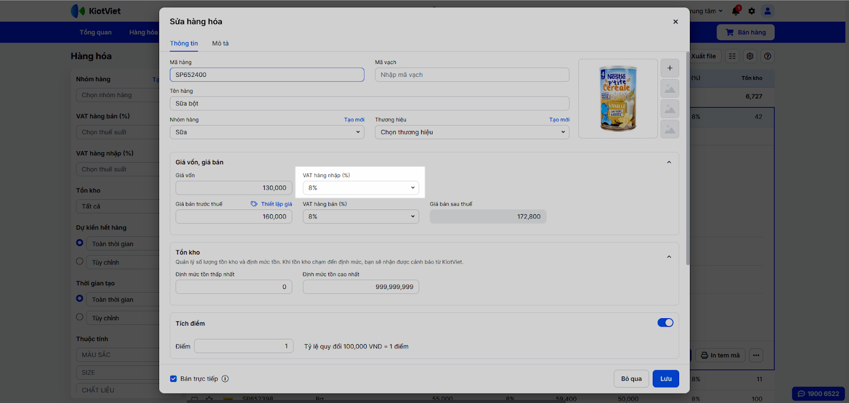Viewport: 849px width, 403px height.
Task: Open the Chọn nhóm hàng filter
Action: 118,95
